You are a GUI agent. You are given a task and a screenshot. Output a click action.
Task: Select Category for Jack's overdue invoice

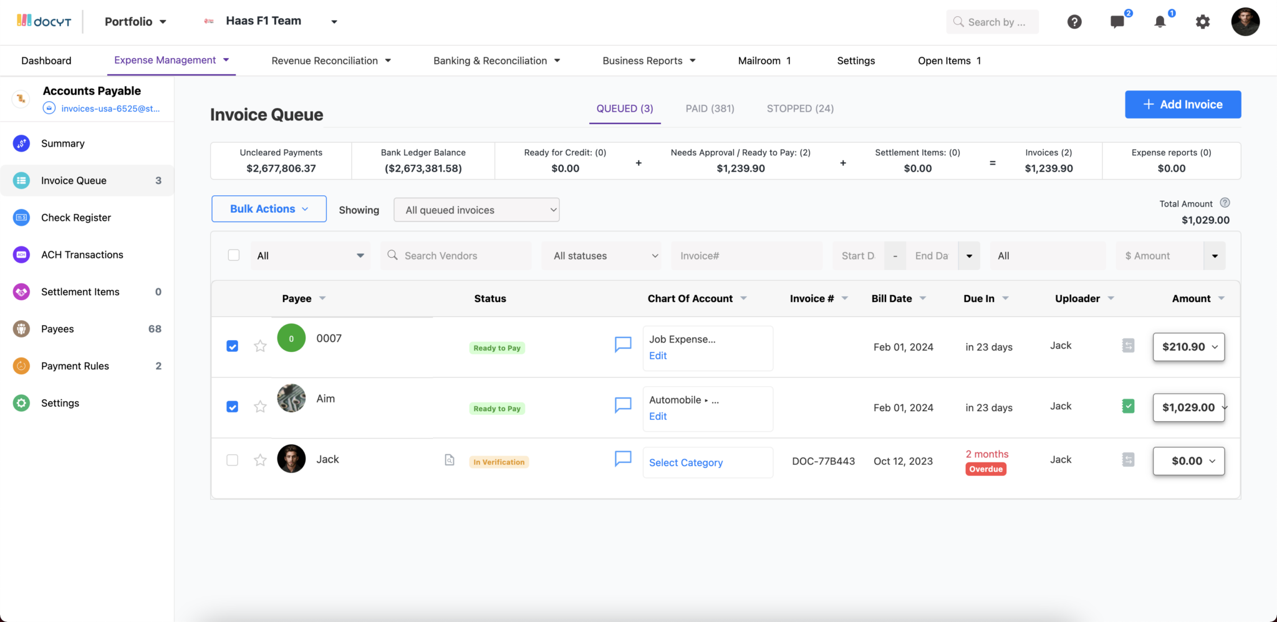(x=686, y=462)
